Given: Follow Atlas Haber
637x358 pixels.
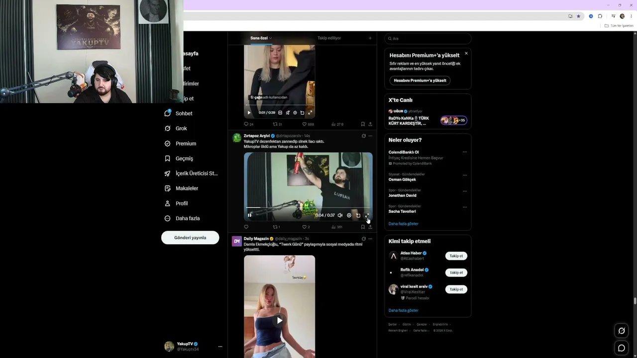Looking at the screenshot, I should 456,256.
